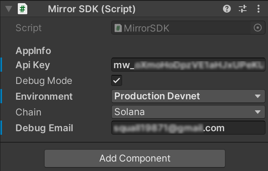Click the C# script icon in the header
This screenshot has height=171, width=268.
pos(23,9)
